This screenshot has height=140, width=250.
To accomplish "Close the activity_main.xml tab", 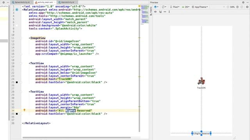I will pyautogui.click(x=55, y=2).
